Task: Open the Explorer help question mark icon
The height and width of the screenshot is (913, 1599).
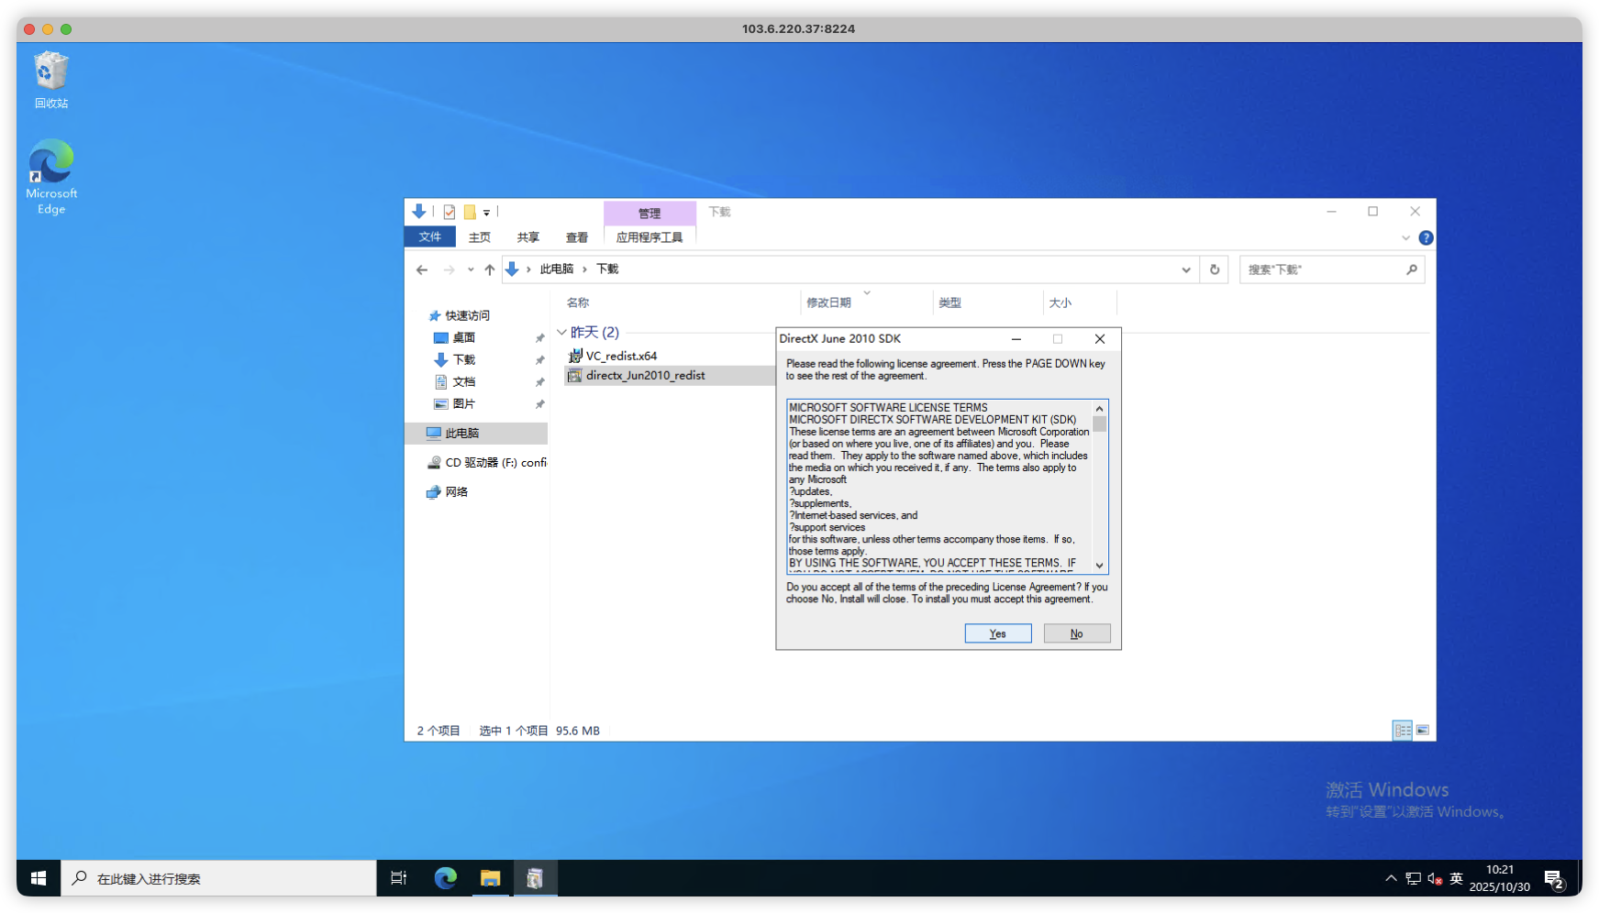Action: (1426, 237)
